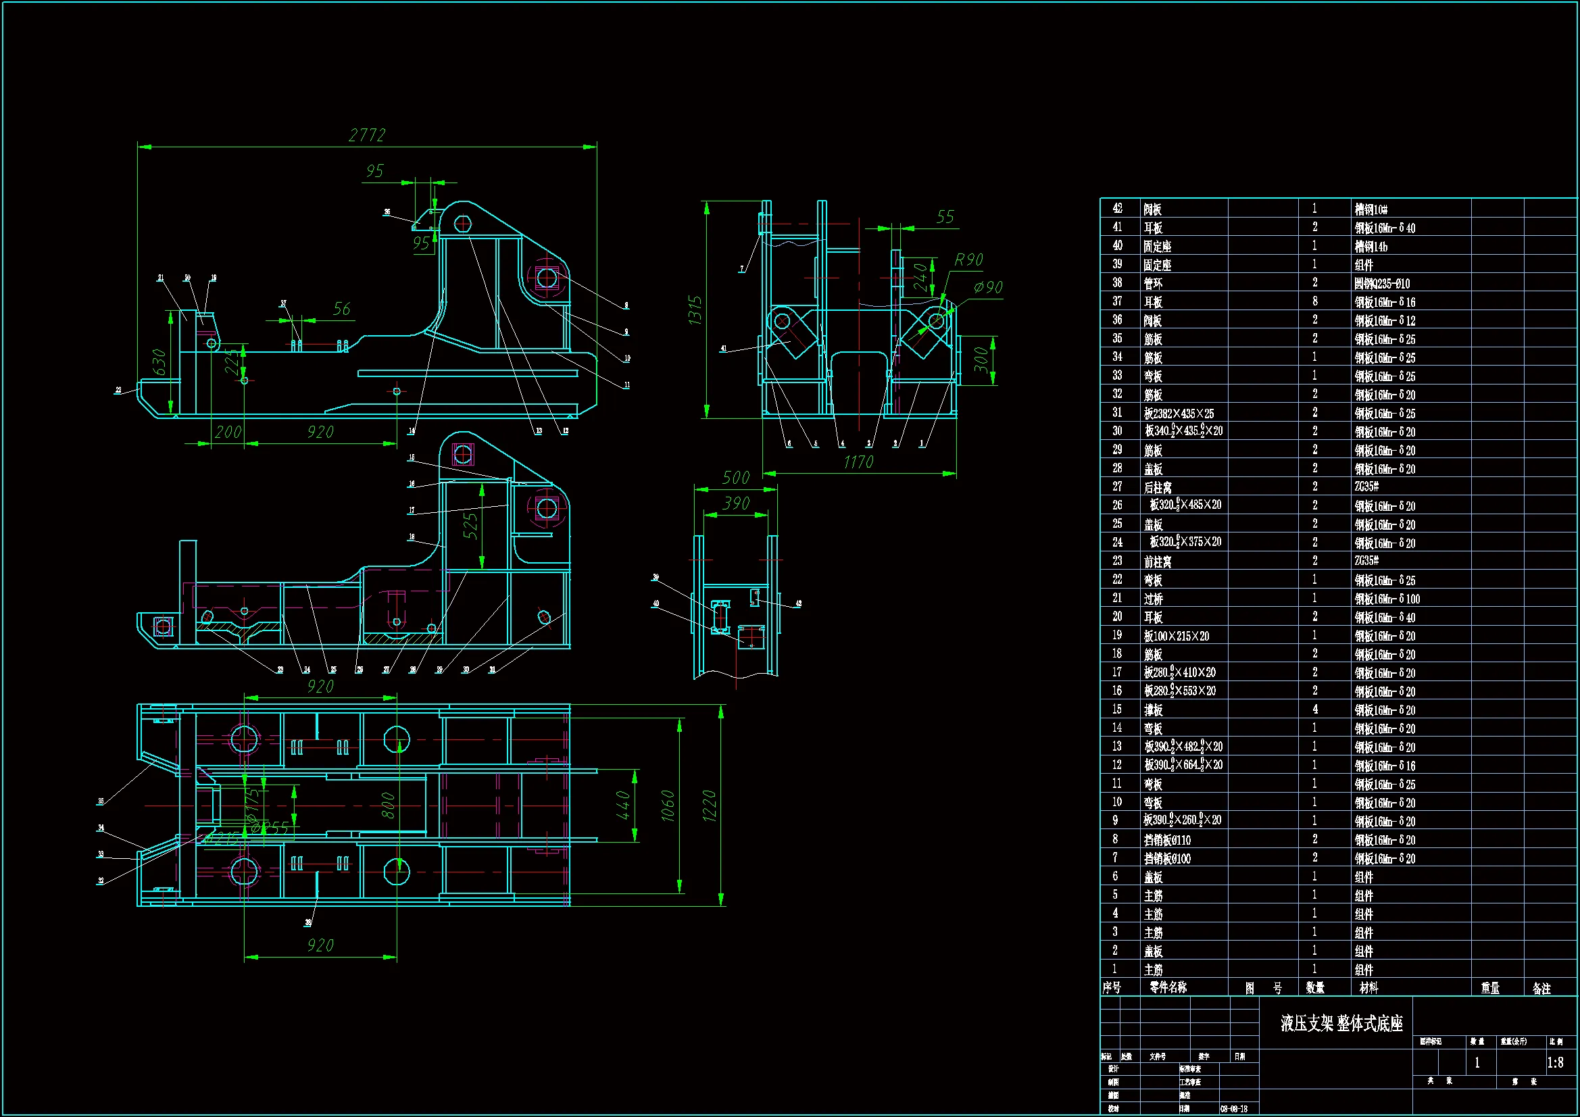
Task: Select the 1:8 scale cell
Action: [x=1555, y=1063]
